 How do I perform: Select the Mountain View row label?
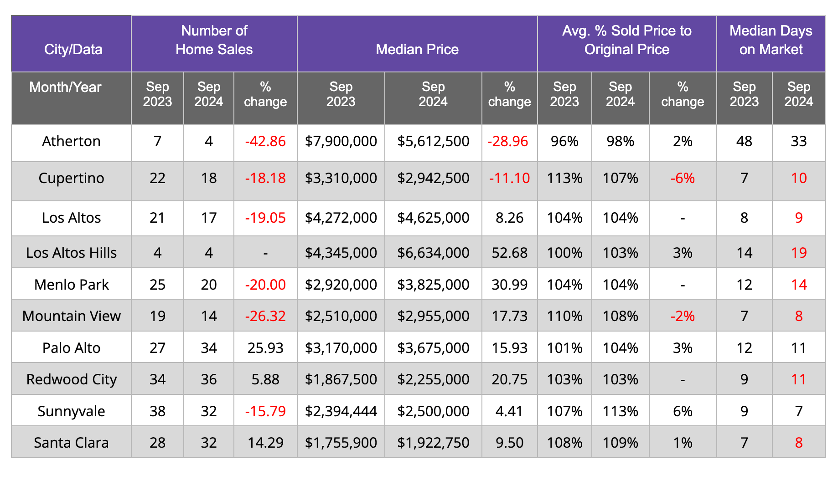click(x=71, y=316)
